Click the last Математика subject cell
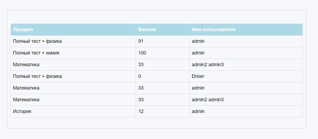318x139 pixels. (73, 100)
